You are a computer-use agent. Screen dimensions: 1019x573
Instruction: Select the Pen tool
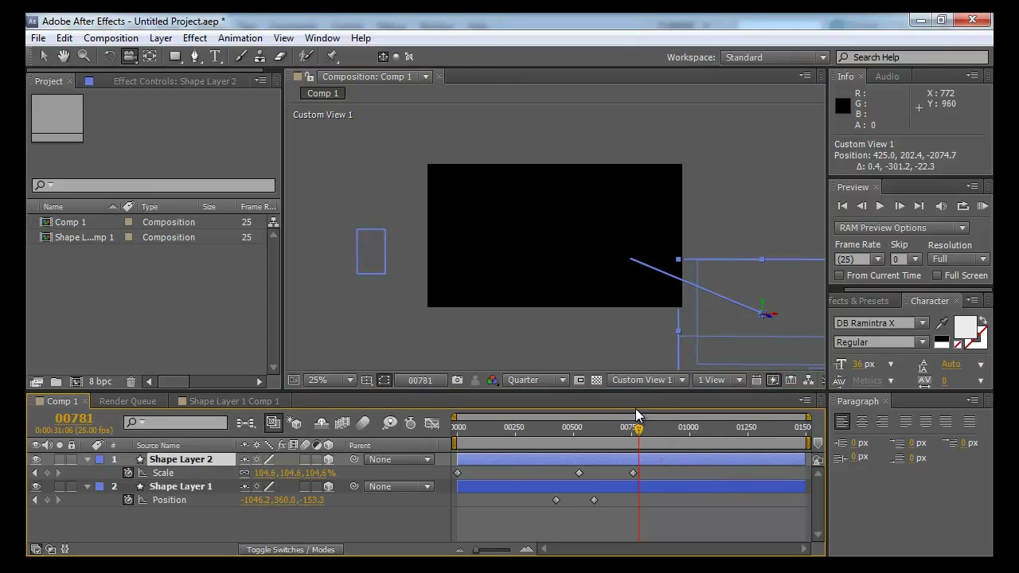(194, 57)
